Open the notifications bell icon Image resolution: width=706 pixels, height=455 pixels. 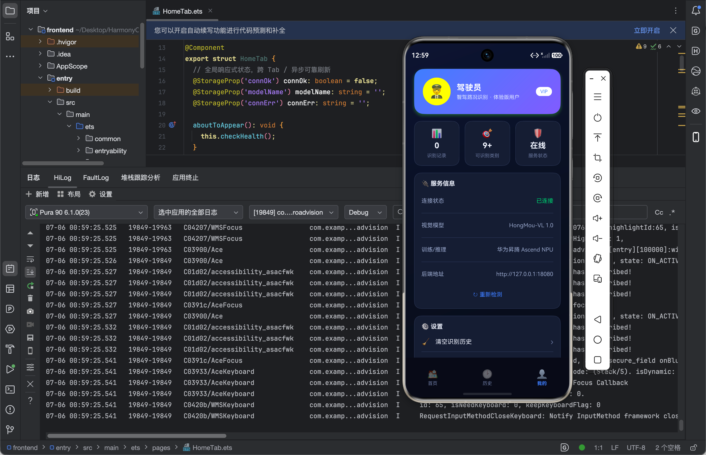pyautogui.click(x=696, y=11)
